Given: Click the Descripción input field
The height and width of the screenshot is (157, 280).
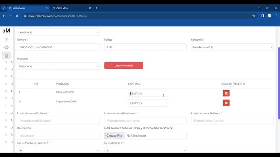Looking at the screenshot, I should pos(58,136).
